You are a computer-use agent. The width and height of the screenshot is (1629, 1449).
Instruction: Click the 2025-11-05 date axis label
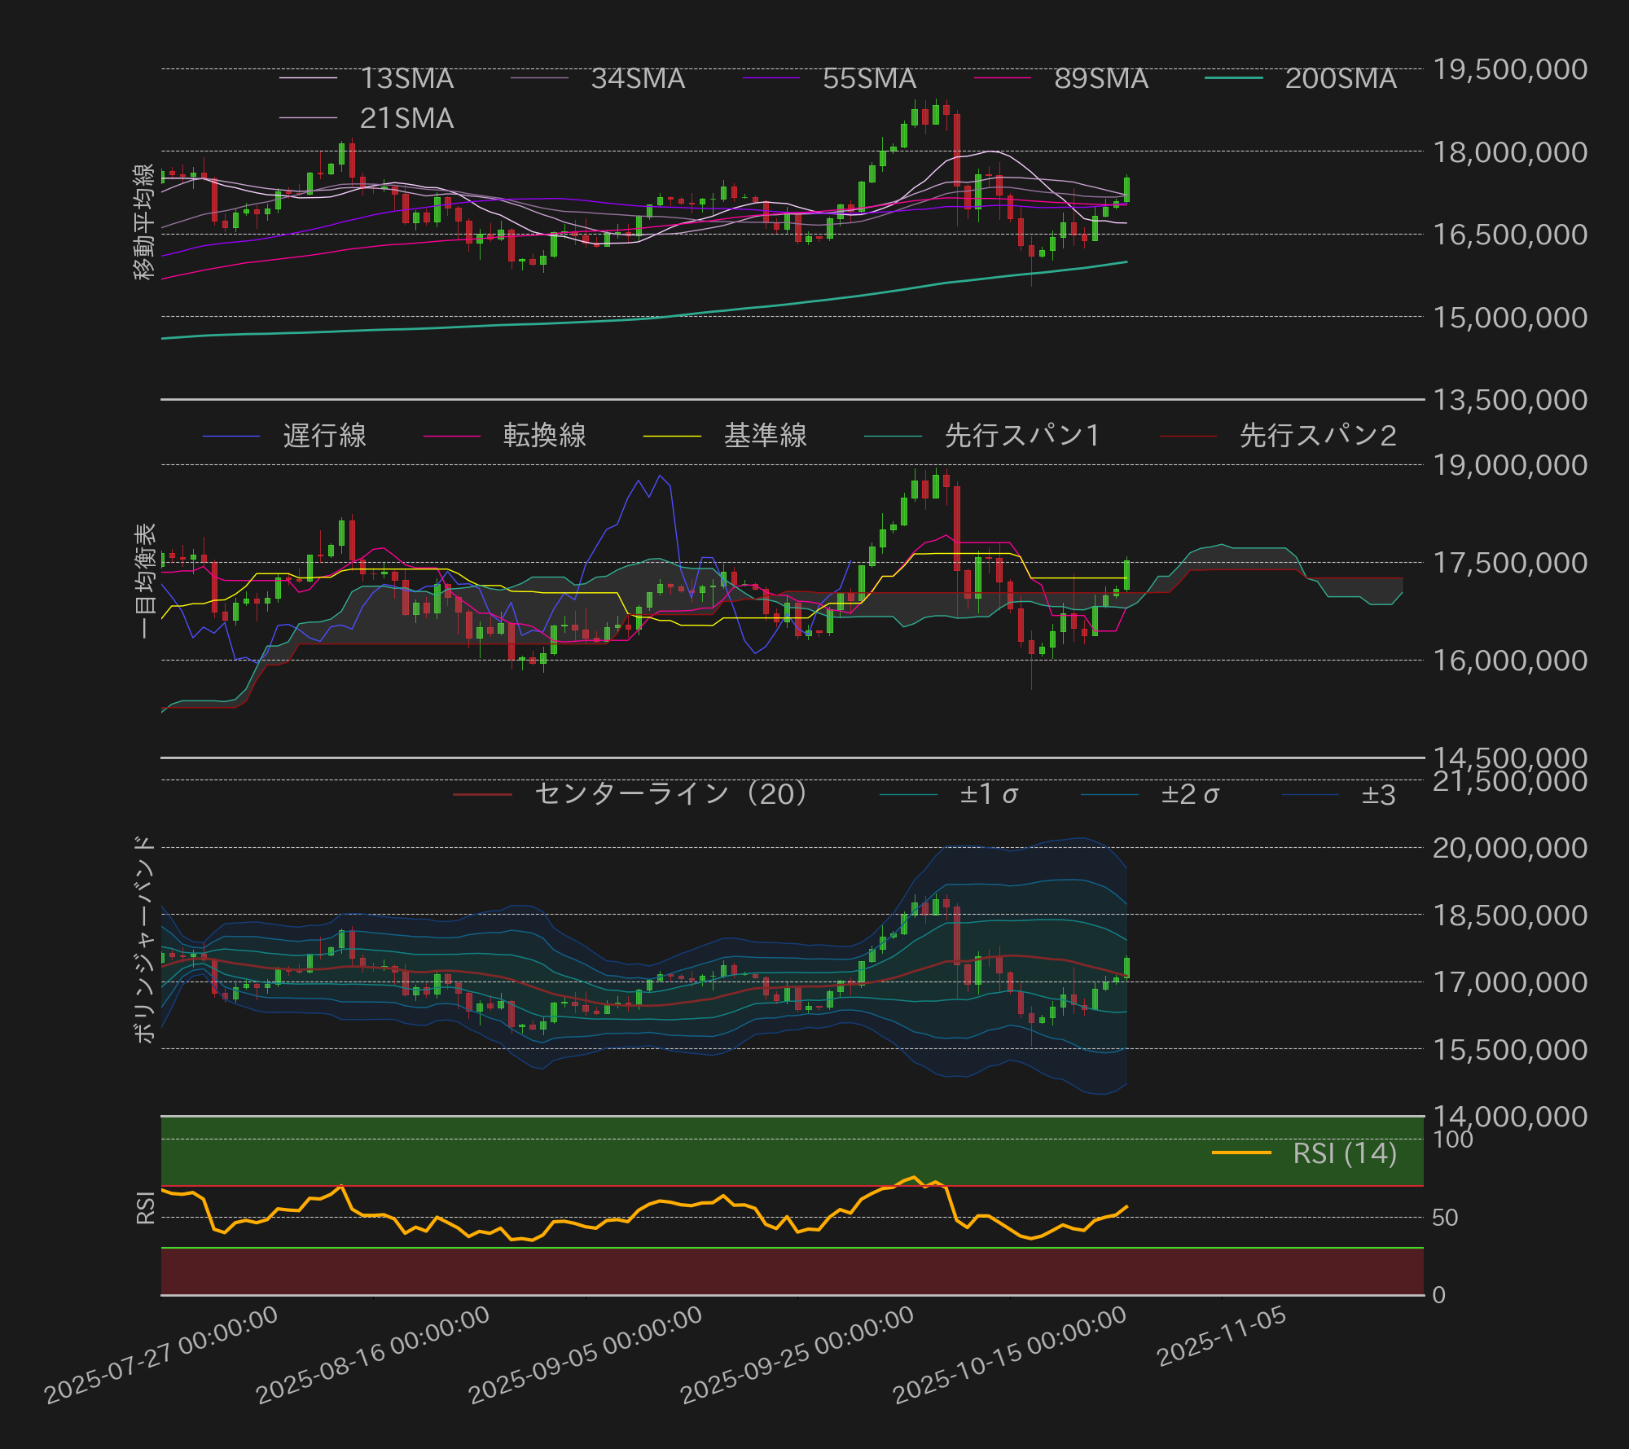tap(1222, 1336)
